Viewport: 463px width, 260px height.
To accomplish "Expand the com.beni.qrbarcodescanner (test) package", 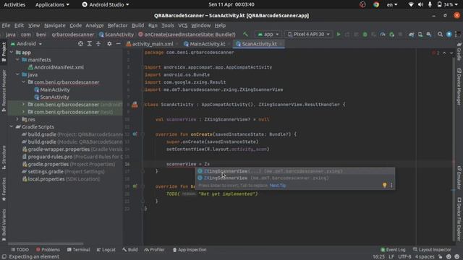I will [x=23, y=112].
